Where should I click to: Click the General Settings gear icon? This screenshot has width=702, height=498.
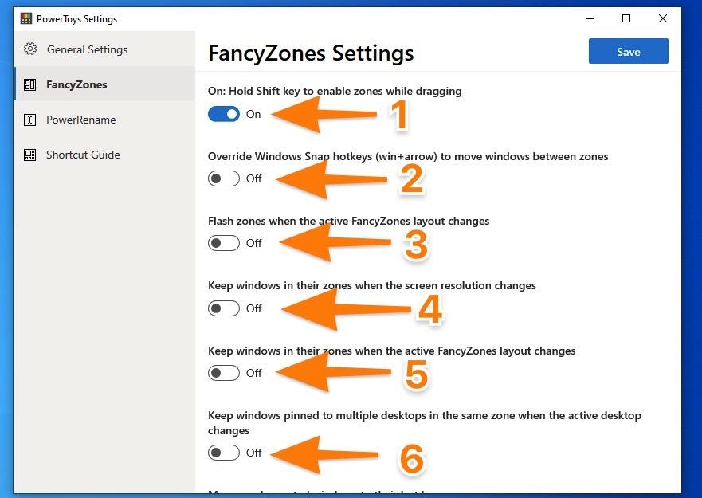(30, 49)
